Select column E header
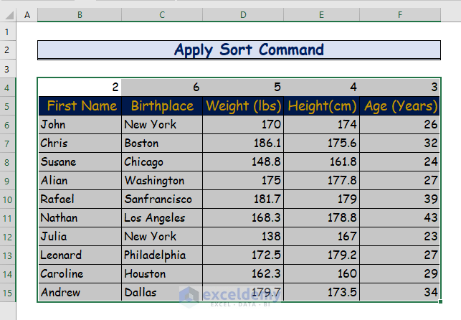This screenshot has width=461, height=320. click(x=321, y=14)
